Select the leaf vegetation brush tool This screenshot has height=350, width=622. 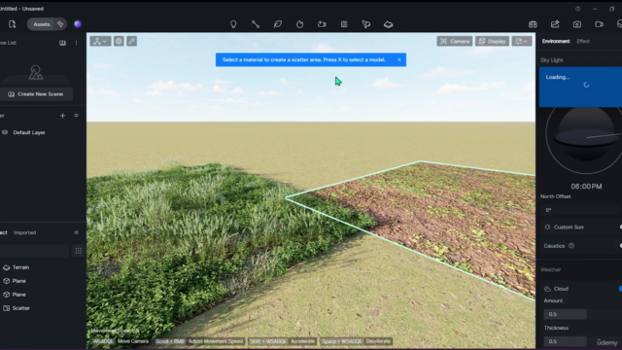pos(278,24)
